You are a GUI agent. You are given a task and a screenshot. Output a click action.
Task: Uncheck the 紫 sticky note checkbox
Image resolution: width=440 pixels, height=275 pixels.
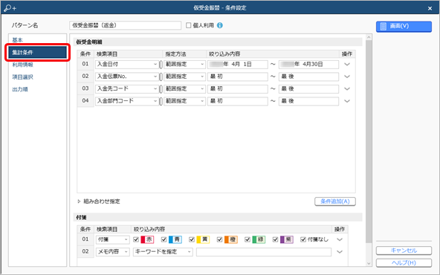click(275, 239)
